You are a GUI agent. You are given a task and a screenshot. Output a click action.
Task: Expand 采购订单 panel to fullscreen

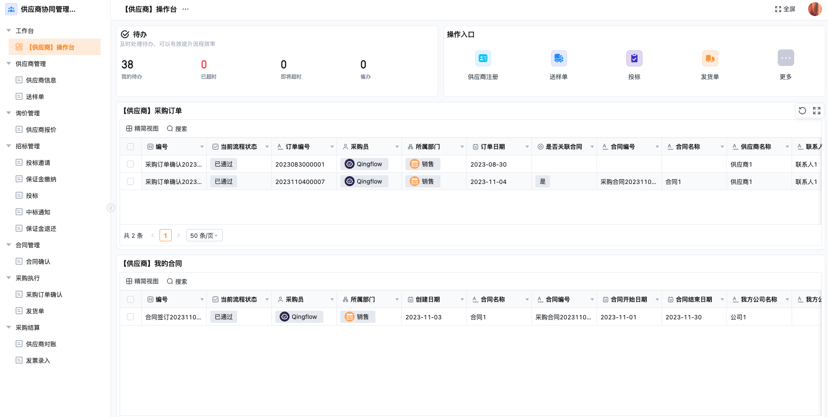tap(817, 111)
